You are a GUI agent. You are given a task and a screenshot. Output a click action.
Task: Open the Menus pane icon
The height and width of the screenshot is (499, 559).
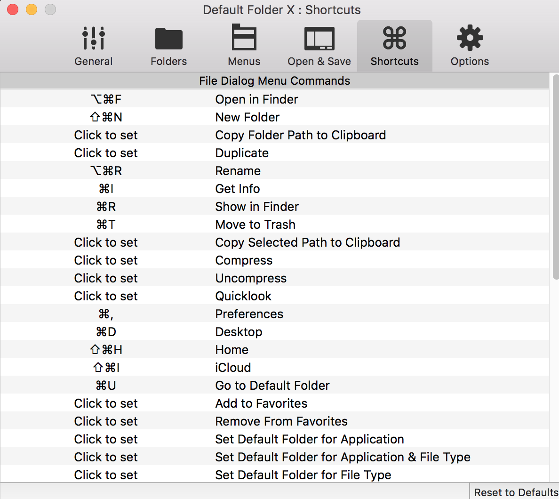[x=244, y=37]
